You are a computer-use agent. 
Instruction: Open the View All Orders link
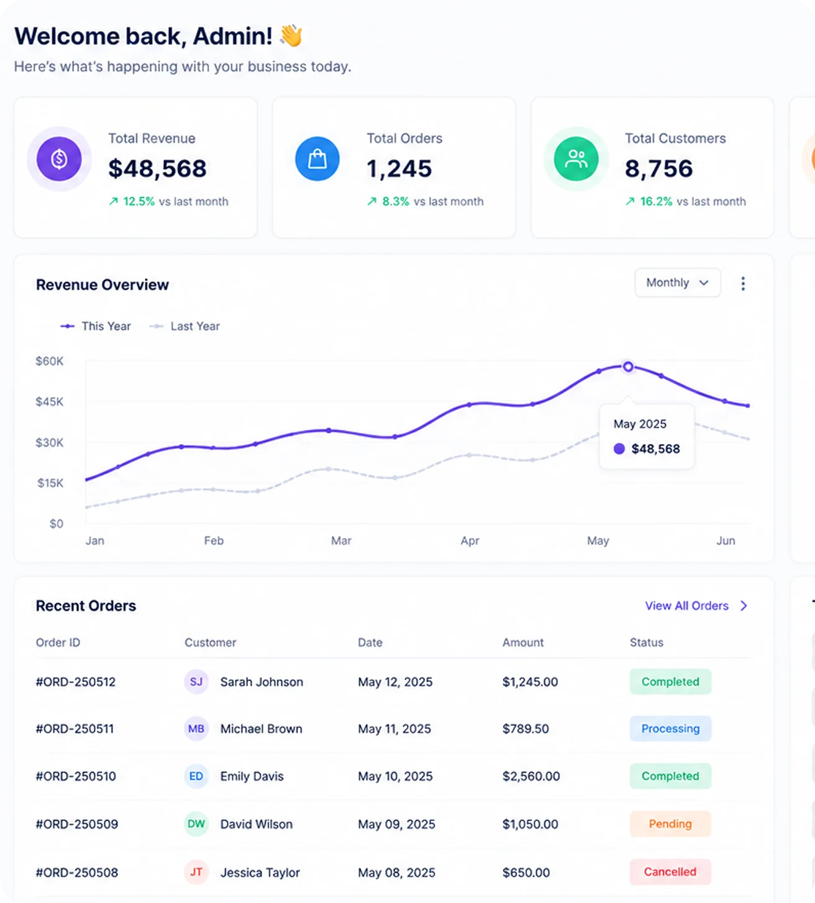click(687, 606)
